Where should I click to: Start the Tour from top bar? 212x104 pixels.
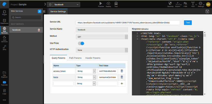[116, 3]
